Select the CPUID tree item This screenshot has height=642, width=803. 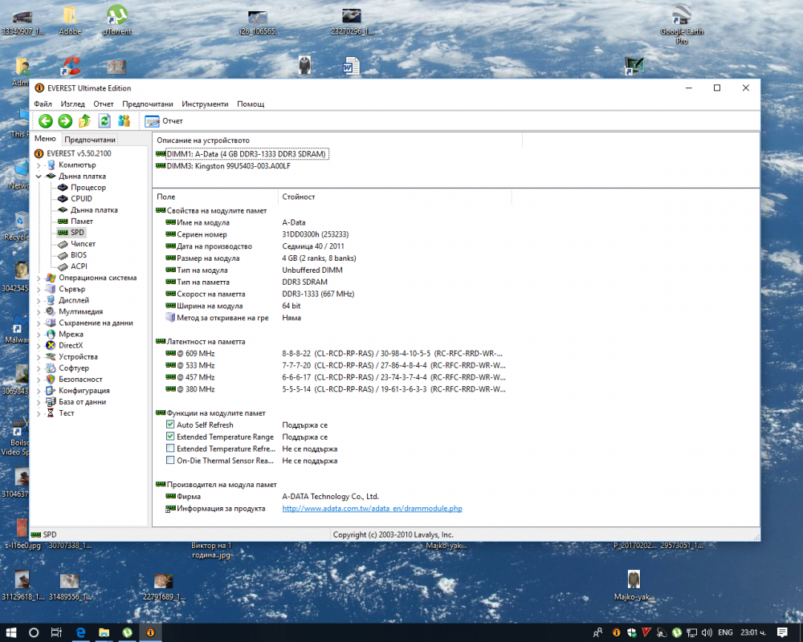tap(81, 199)
